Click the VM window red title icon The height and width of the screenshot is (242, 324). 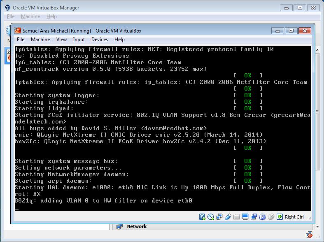pos(18,31)
